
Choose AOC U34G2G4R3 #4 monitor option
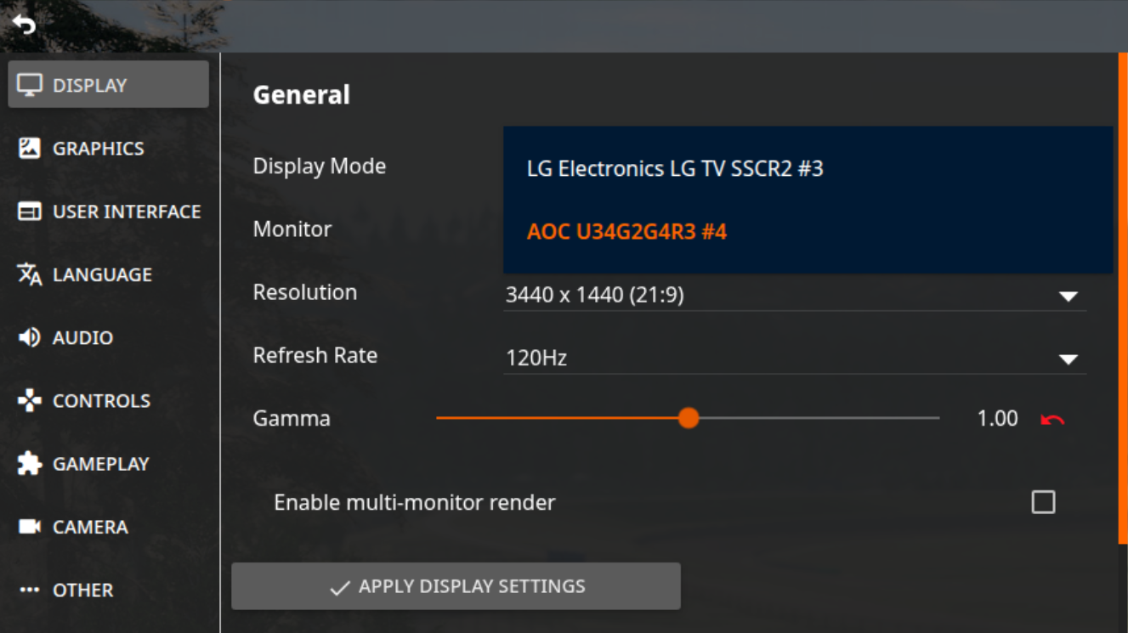pyautogui.click(x=626, y=231)
